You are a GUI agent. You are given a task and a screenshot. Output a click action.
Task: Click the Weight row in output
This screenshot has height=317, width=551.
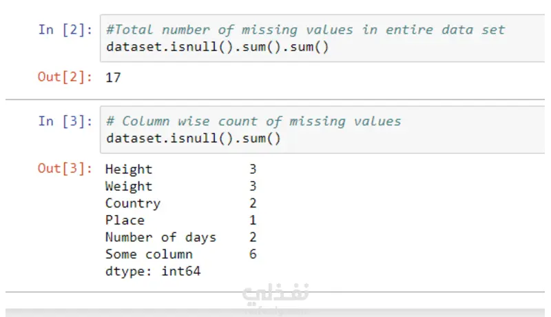(x=181, y=186)
